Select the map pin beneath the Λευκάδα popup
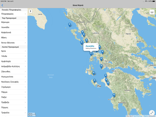The width and height of the screenshot is (156, 117). [x=91, y=54]
